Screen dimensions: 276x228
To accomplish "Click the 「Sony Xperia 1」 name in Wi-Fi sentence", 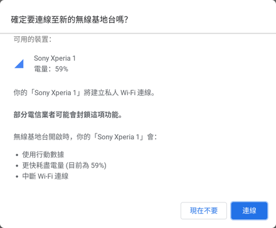I will click(56, 93).
